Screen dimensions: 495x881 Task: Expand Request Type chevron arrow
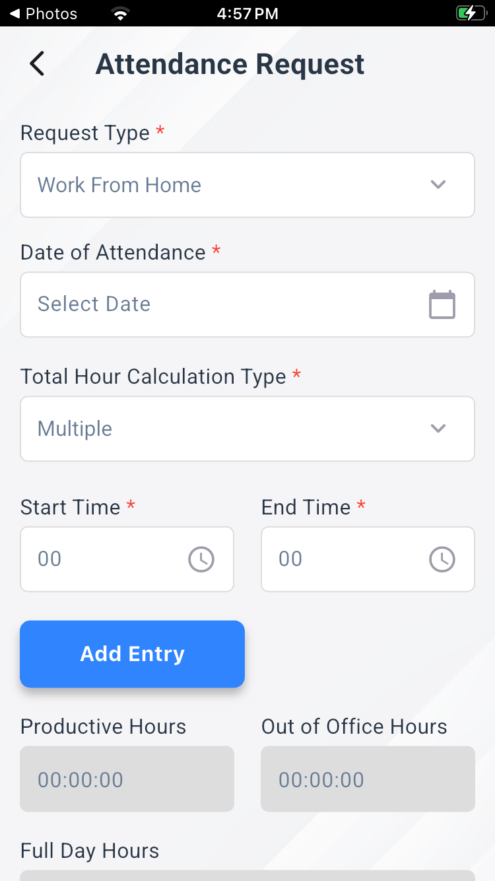(438, 185)
